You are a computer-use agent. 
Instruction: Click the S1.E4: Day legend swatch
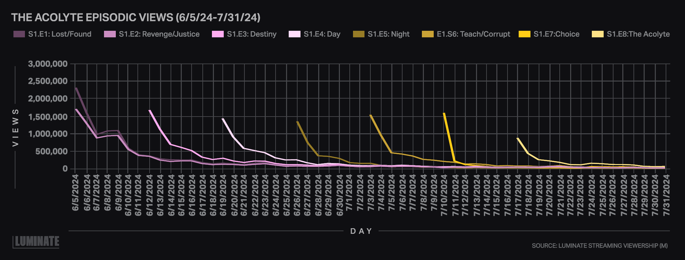point(294,34)
